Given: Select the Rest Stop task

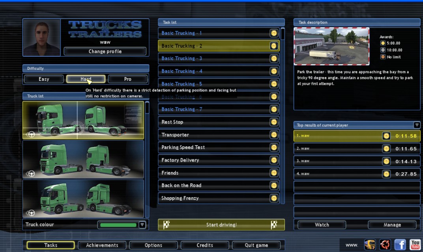Looking at the screenshot, I should click(x=219, y=122).
